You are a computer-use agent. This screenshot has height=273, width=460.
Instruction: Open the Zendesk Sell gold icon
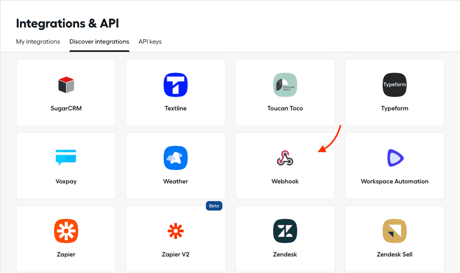pos(394,231)
